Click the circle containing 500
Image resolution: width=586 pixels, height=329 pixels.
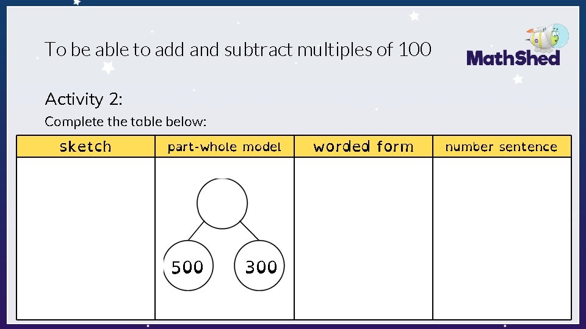(x=188, y=266)
